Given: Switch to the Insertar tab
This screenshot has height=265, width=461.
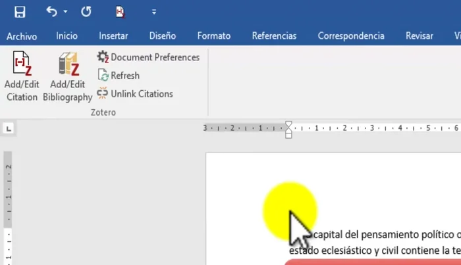Looking at the screenshot, I should point(113,36).
